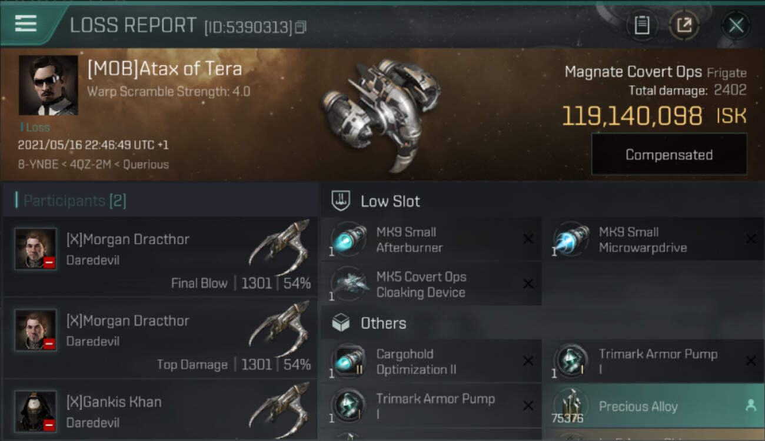765x441 pixels.
Task: Click the Compensated button
Action: 669,155
